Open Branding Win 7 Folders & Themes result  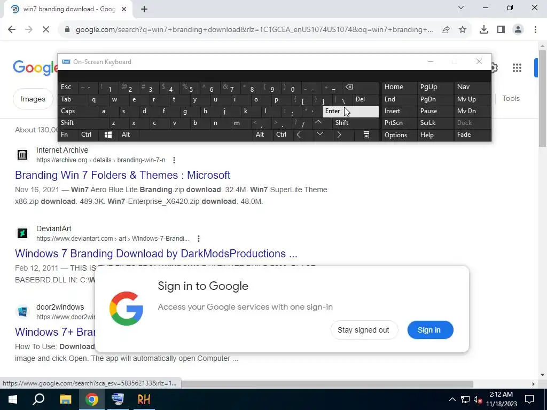tap(122, 175)
